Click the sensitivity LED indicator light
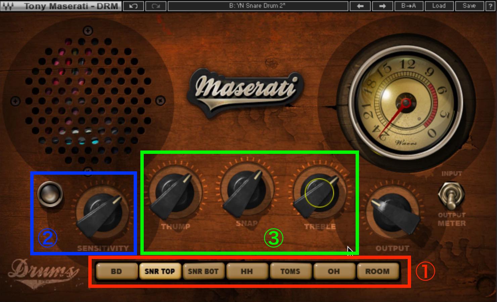Viewport: 497px width, 302px height. pos(50,194)
